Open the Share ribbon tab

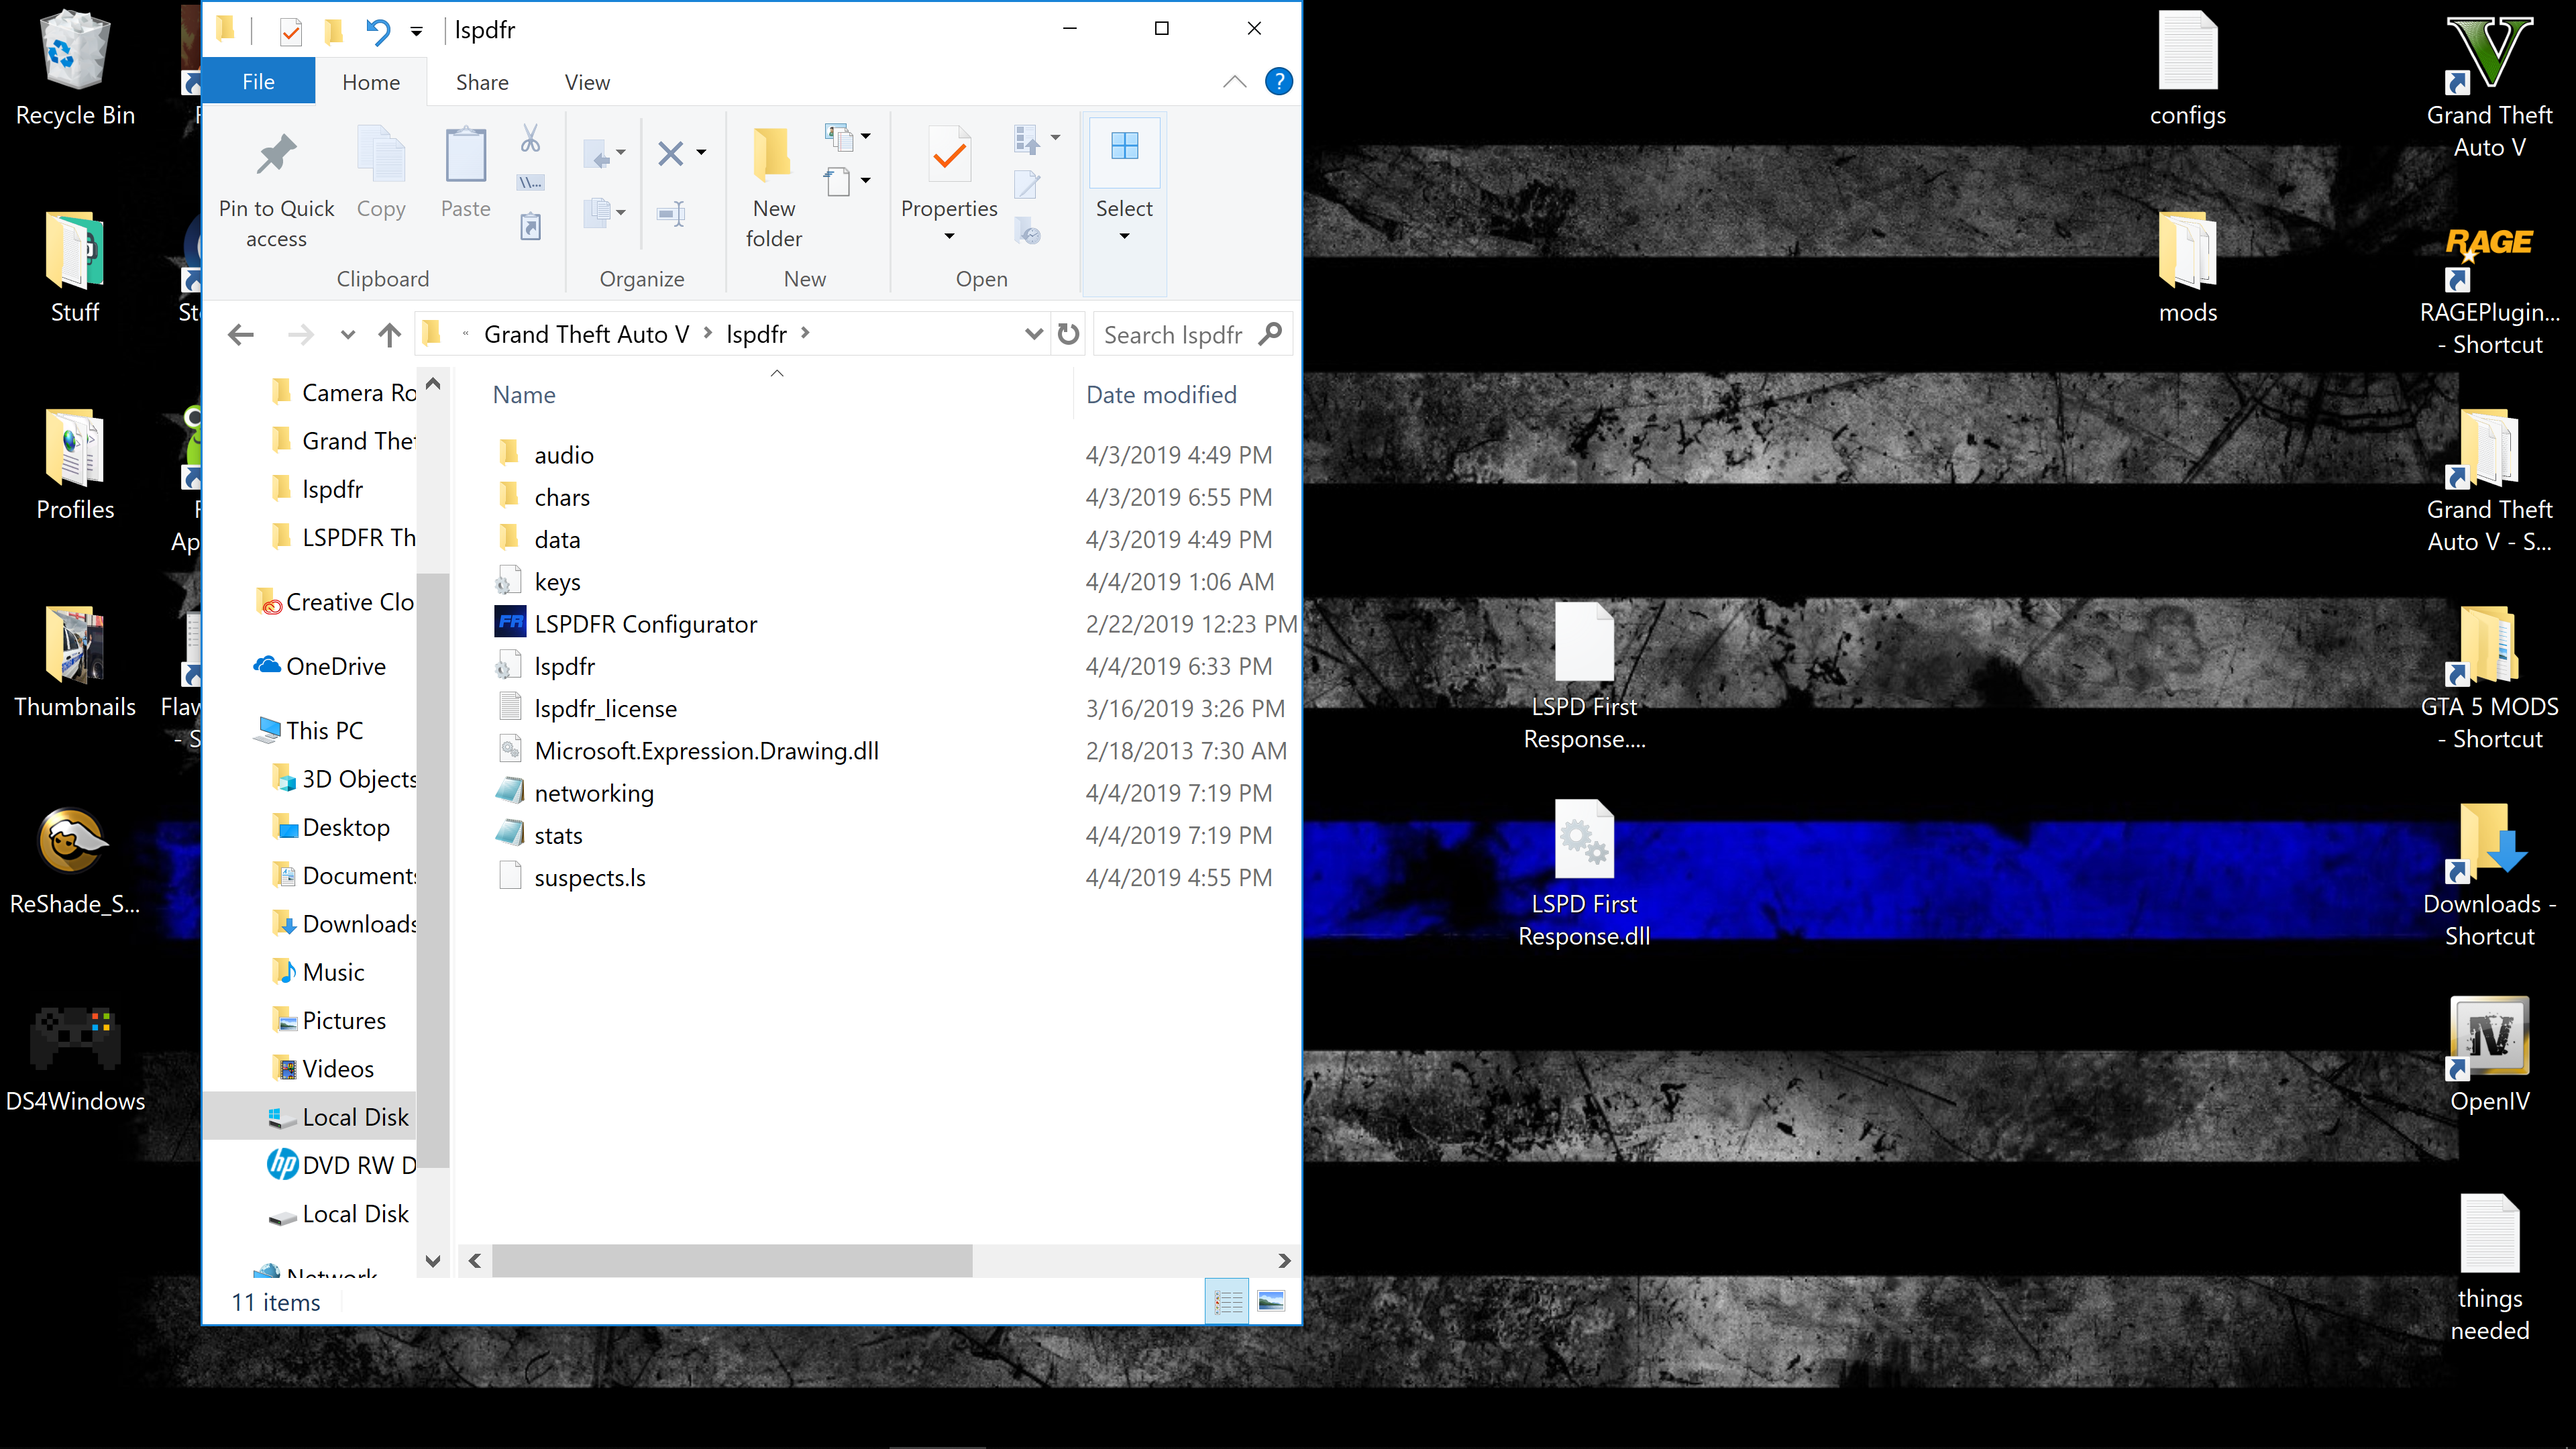pos(482,82)
